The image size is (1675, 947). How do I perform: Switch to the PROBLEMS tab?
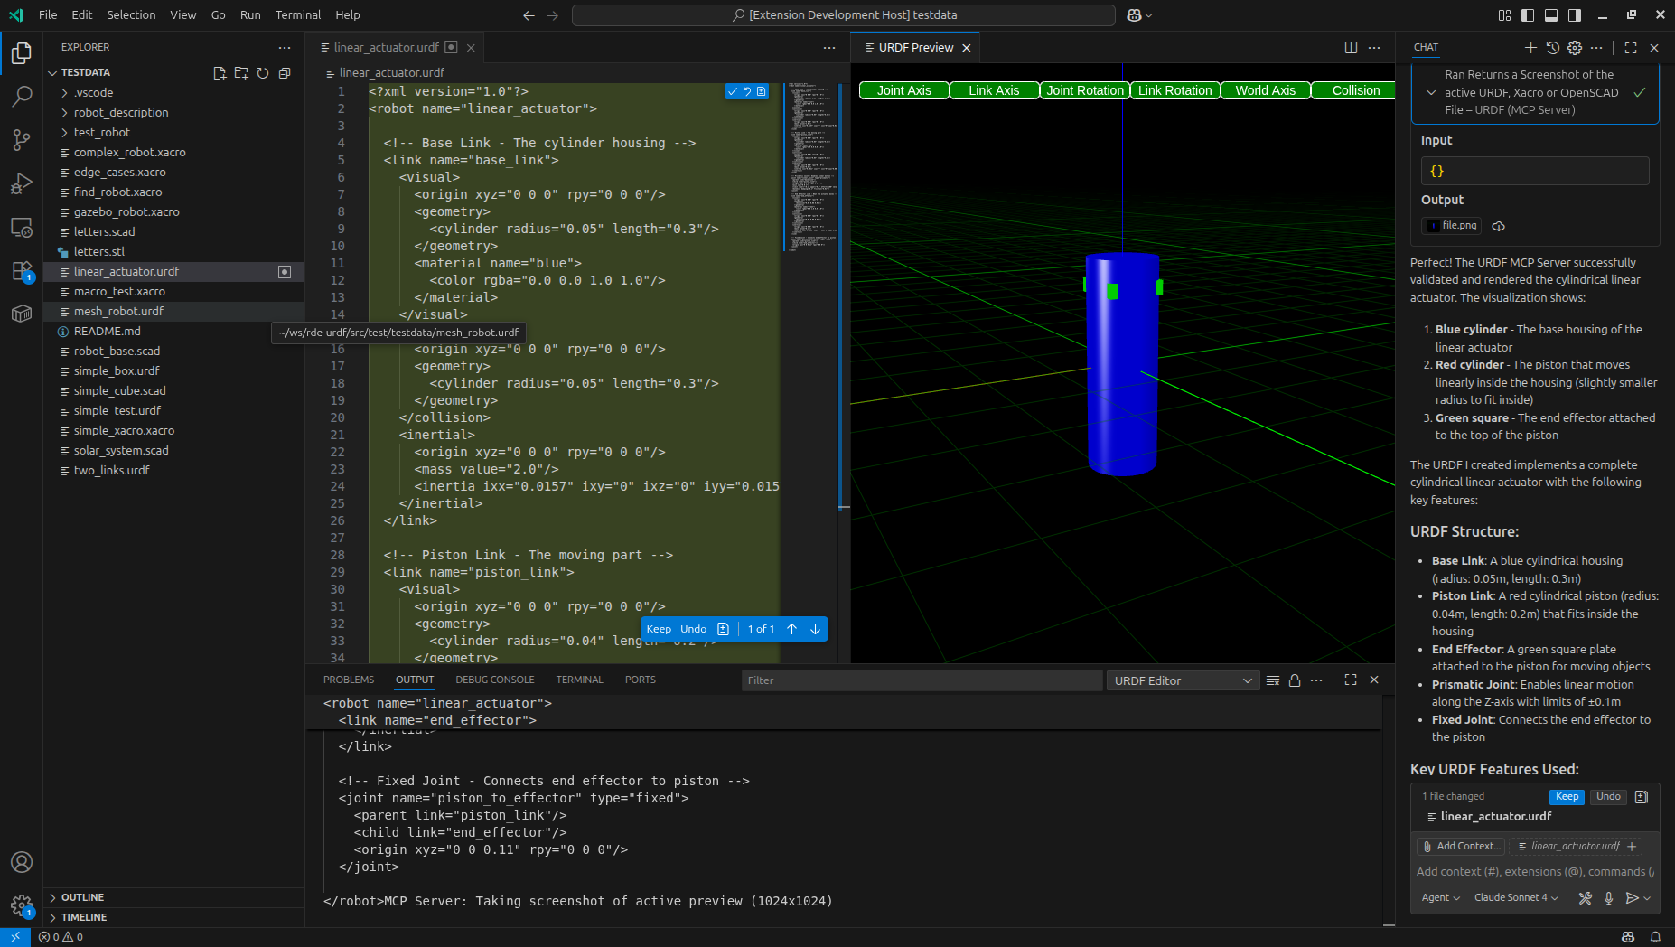tap(349, 680)
